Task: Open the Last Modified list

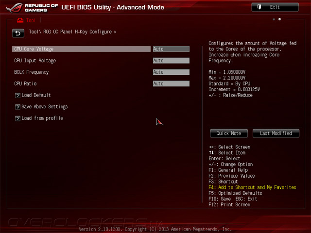Action: click(x=276, y=133)
